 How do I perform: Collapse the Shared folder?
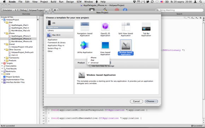click(x=5, y=44)
